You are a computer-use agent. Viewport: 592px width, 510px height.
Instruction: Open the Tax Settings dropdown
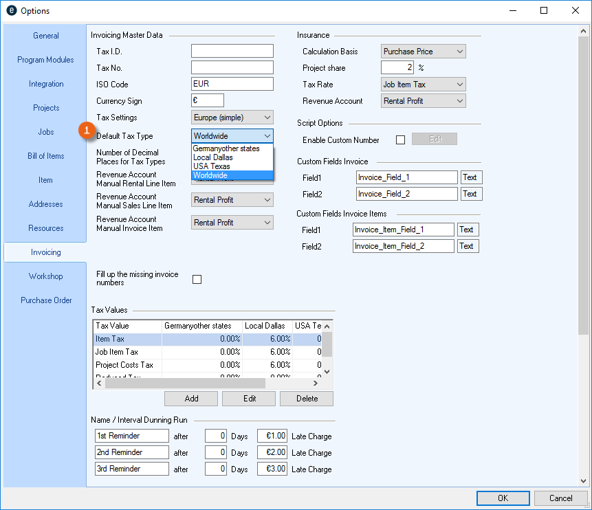232,118
